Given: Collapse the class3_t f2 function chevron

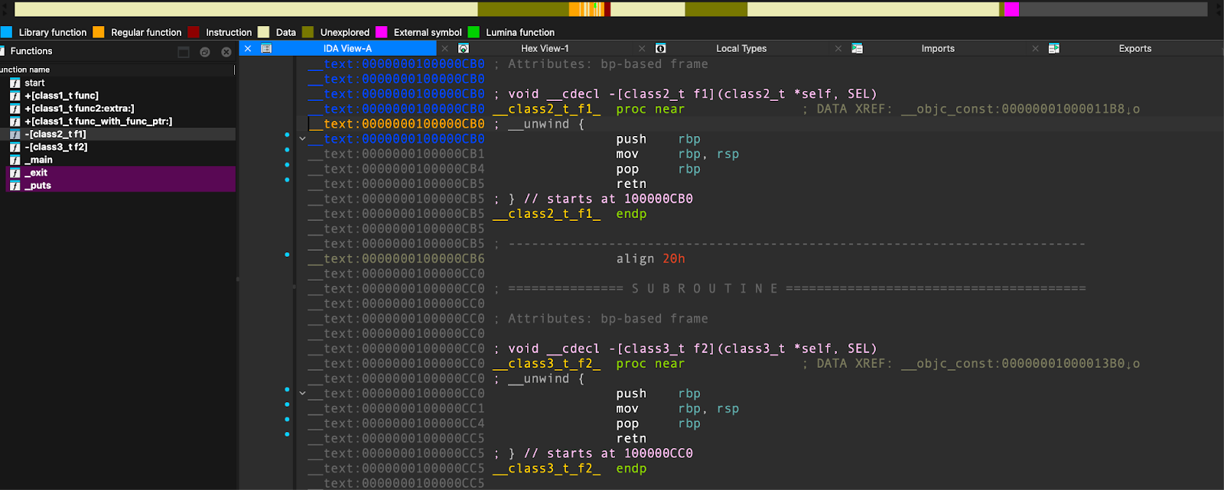Looking at the screenshot, I should pyautogui.click(x=302, y=394).
